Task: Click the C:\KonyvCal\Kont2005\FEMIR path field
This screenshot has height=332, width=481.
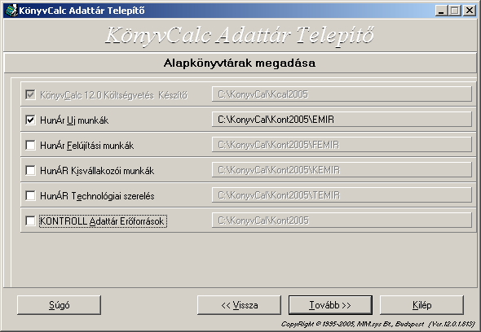Action: [x=342, y=145]
